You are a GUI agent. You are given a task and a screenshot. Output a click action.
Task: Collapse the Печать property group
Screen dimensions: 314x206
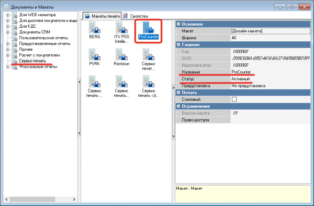tap(178, 93)
